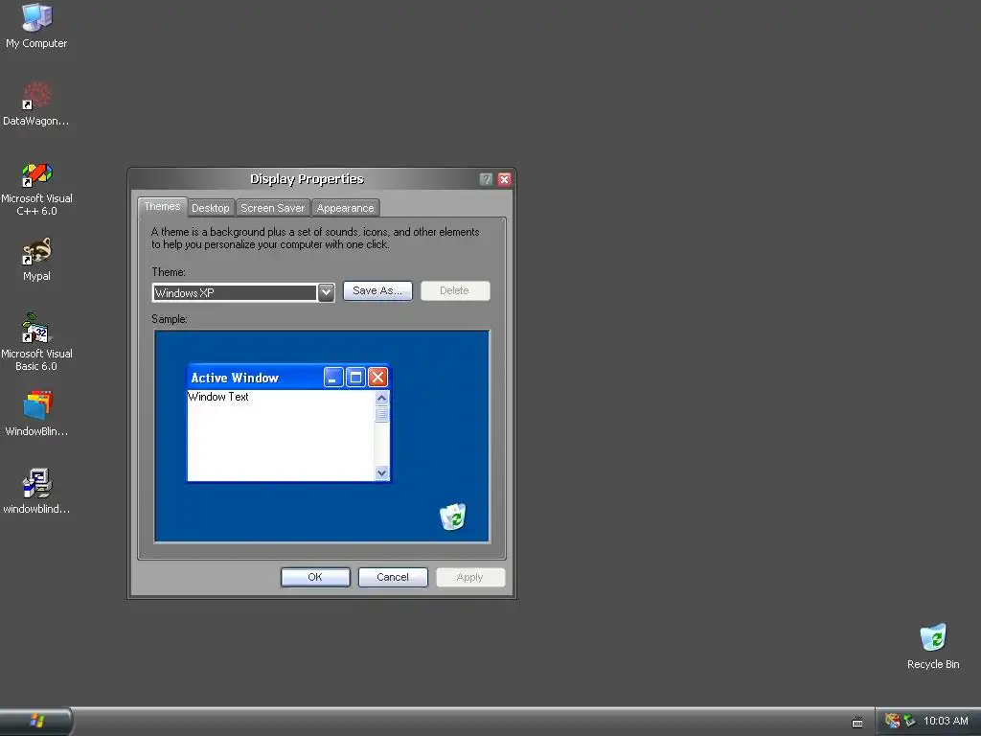Select the DataWagon desktop shortcut
The width and height of the screenshot is (981, 736).
(36, 103)
